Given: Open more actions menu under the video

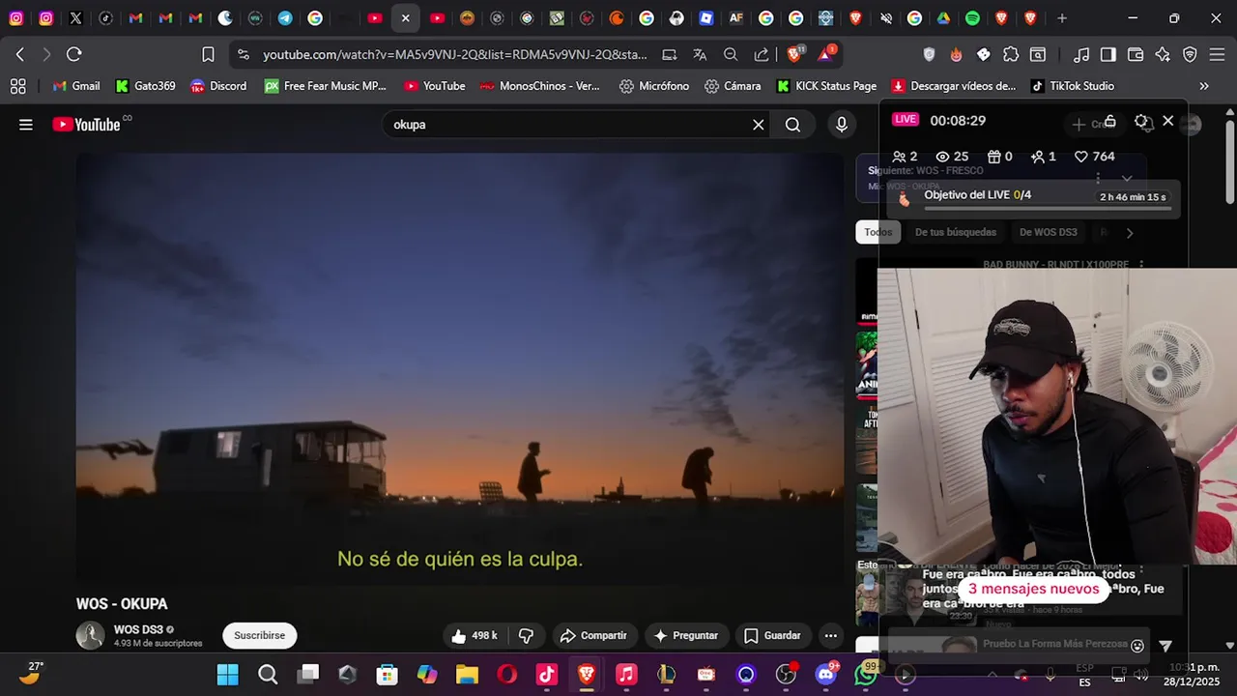Looking at the screenshot, I should coord(830,636).
